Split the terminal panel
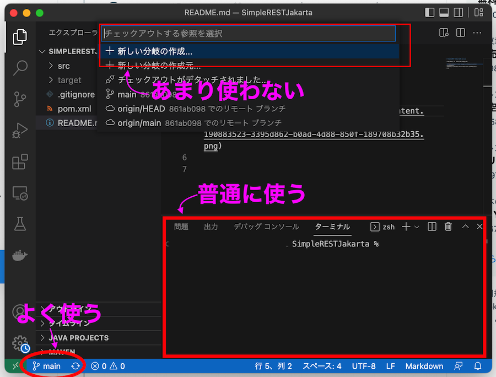The width and height of the screenshot is (496, 377). coord(432,227)
